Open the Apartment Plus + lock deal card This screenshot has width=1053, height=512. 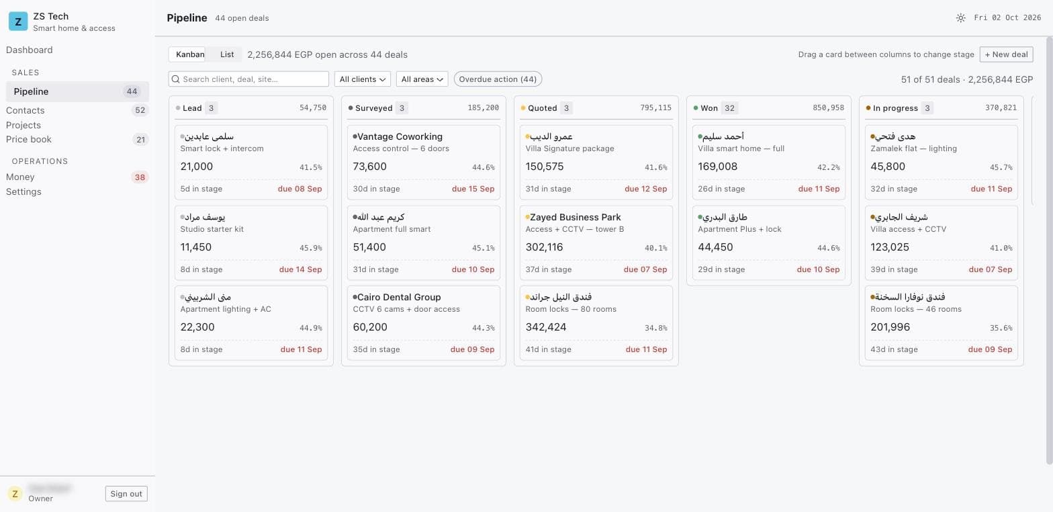pyautogui.click(x=769, y=243)
